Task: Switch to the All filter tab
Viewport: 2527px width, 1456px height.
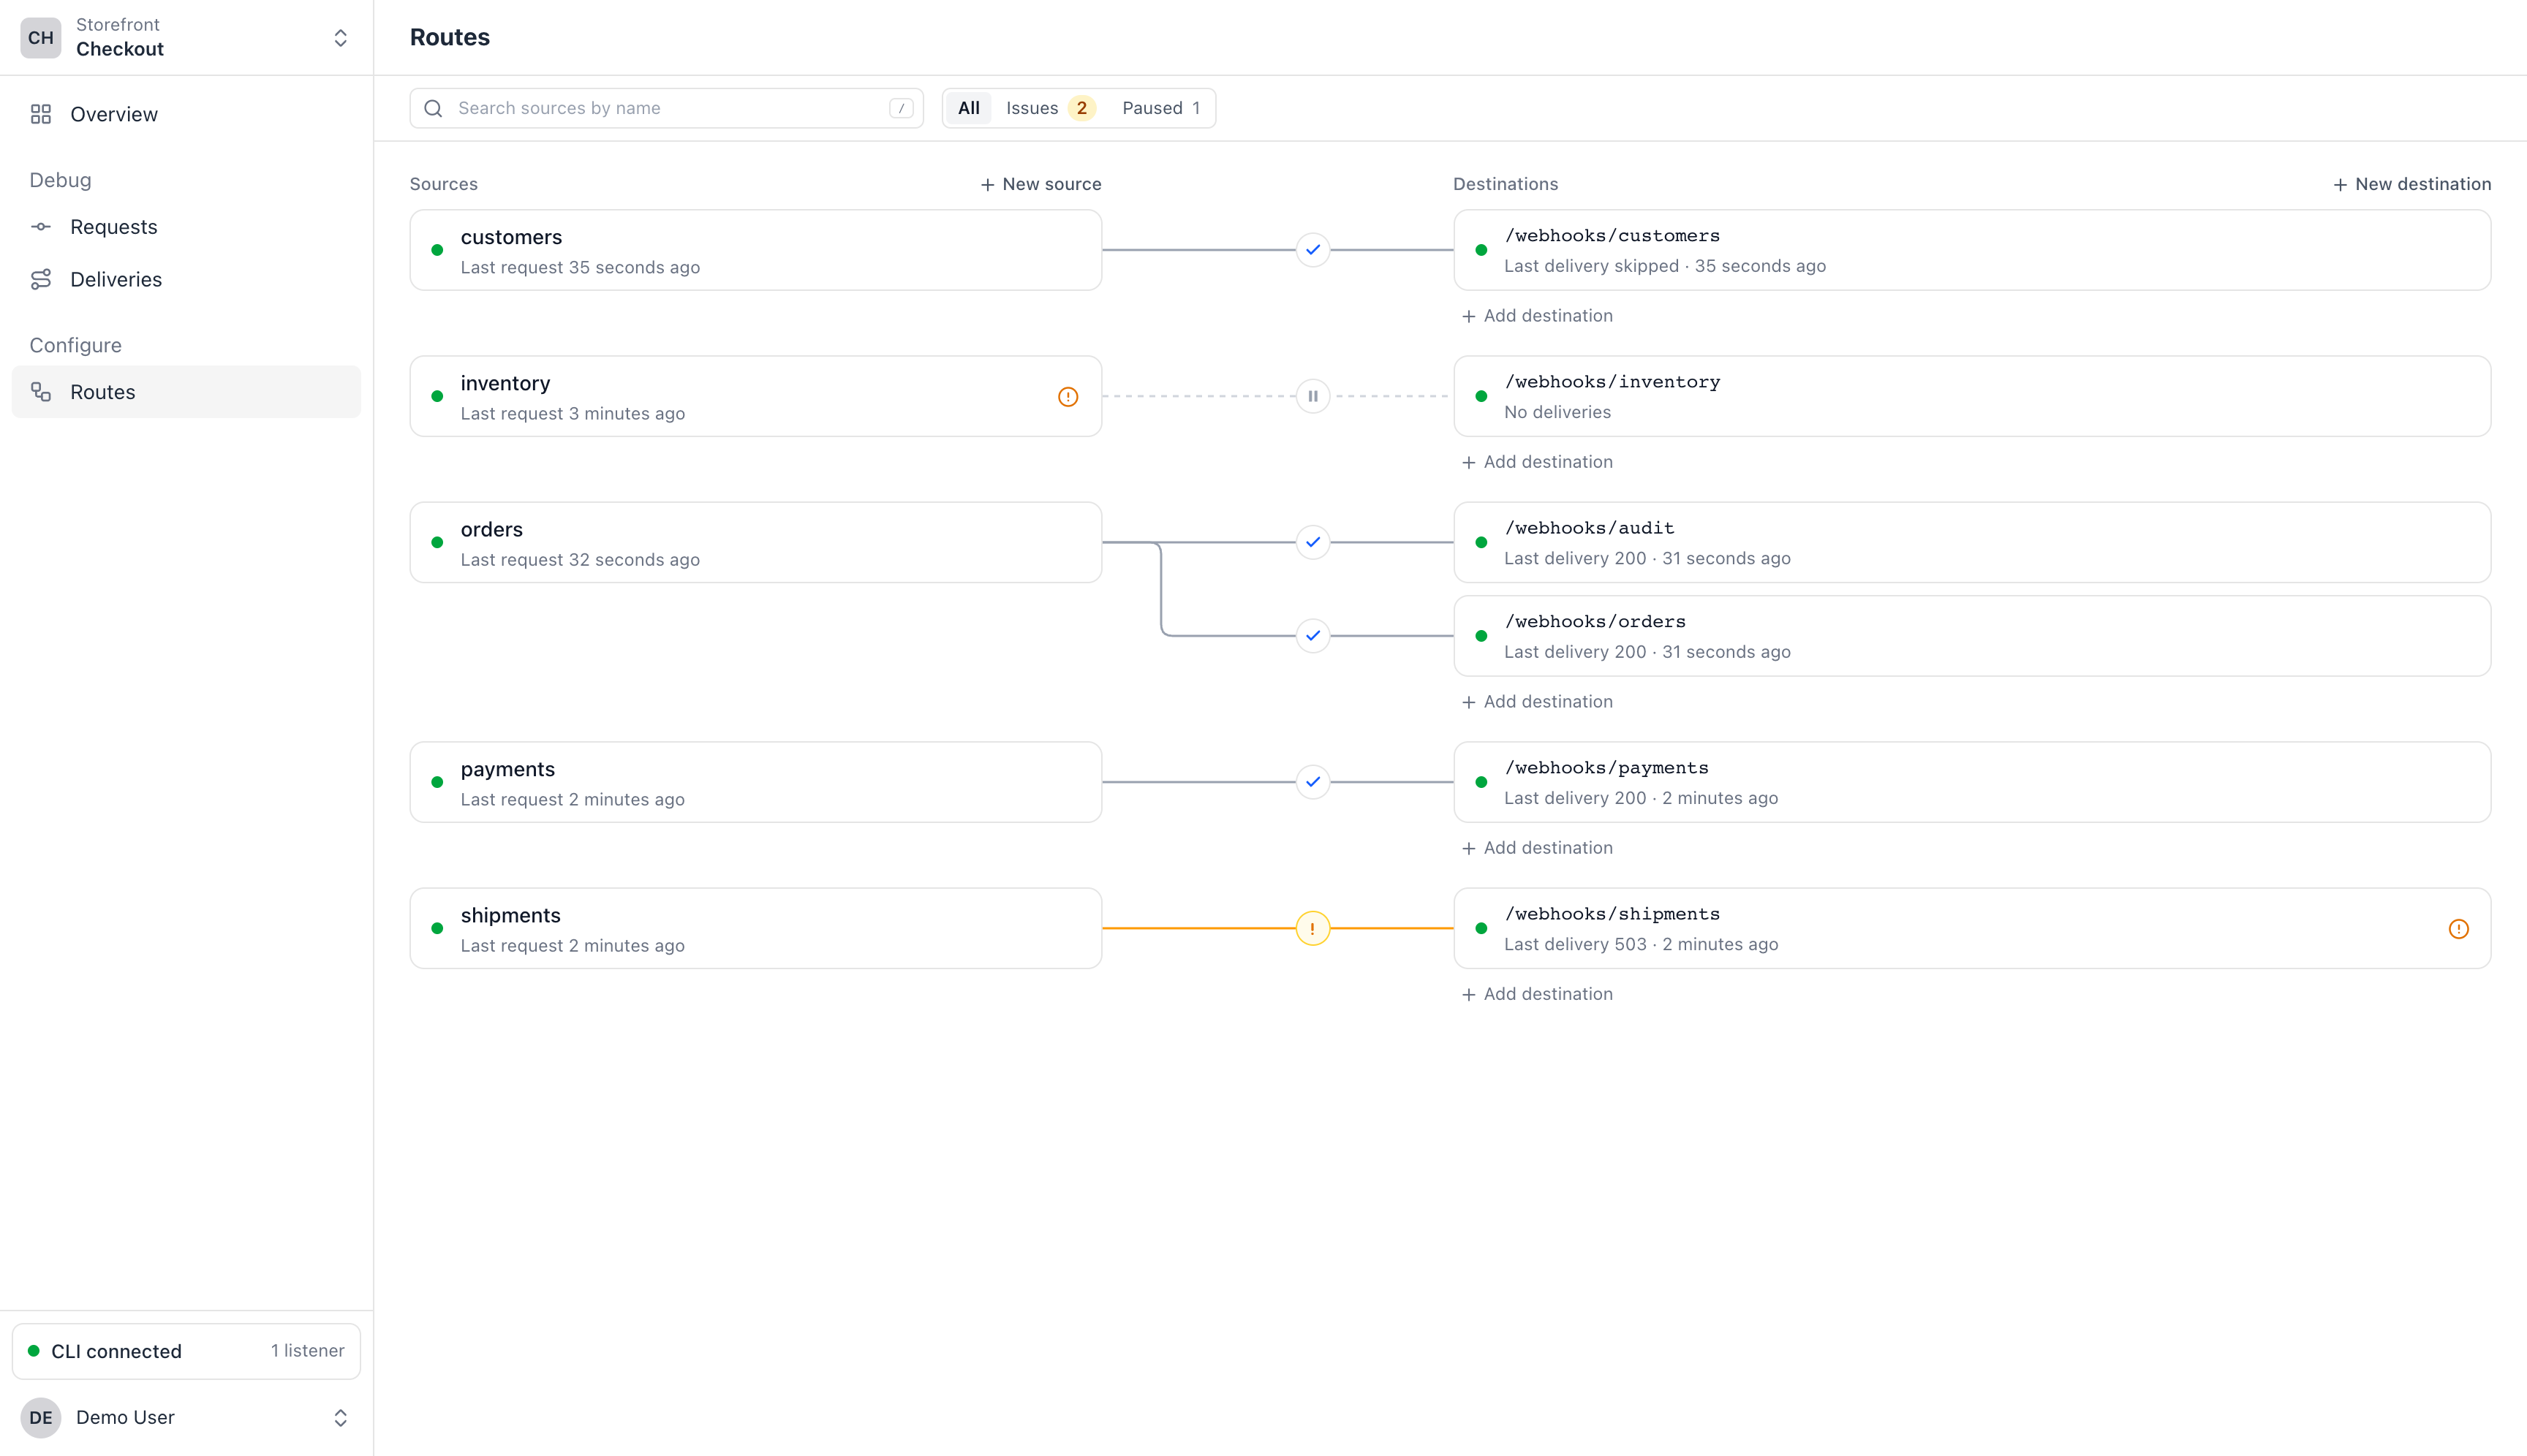Action: coord(968,108)
